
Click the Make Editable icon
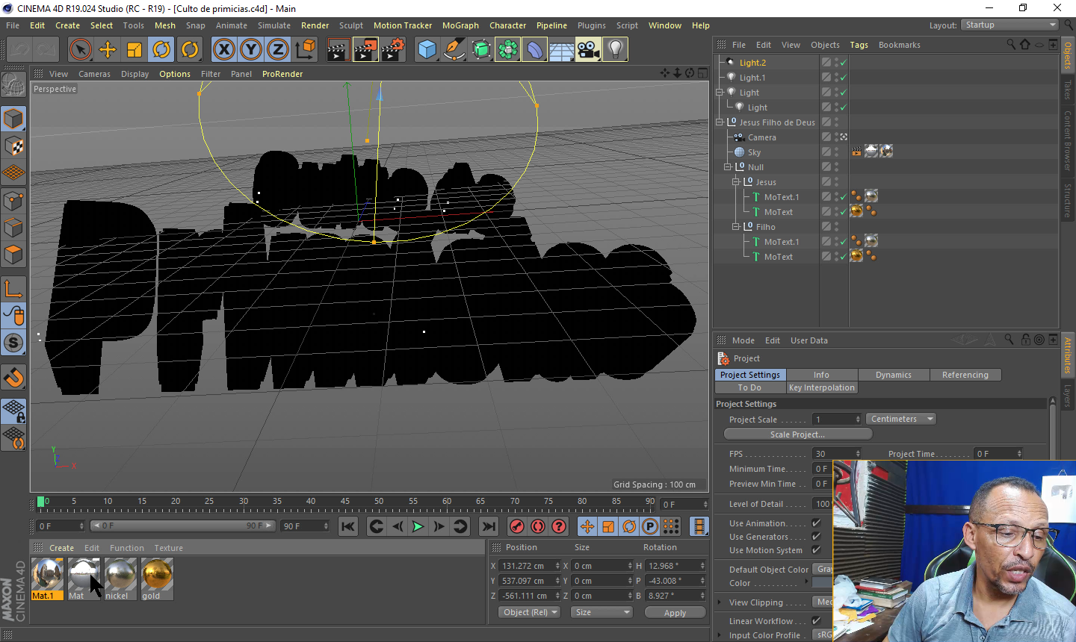coord(13,85)
